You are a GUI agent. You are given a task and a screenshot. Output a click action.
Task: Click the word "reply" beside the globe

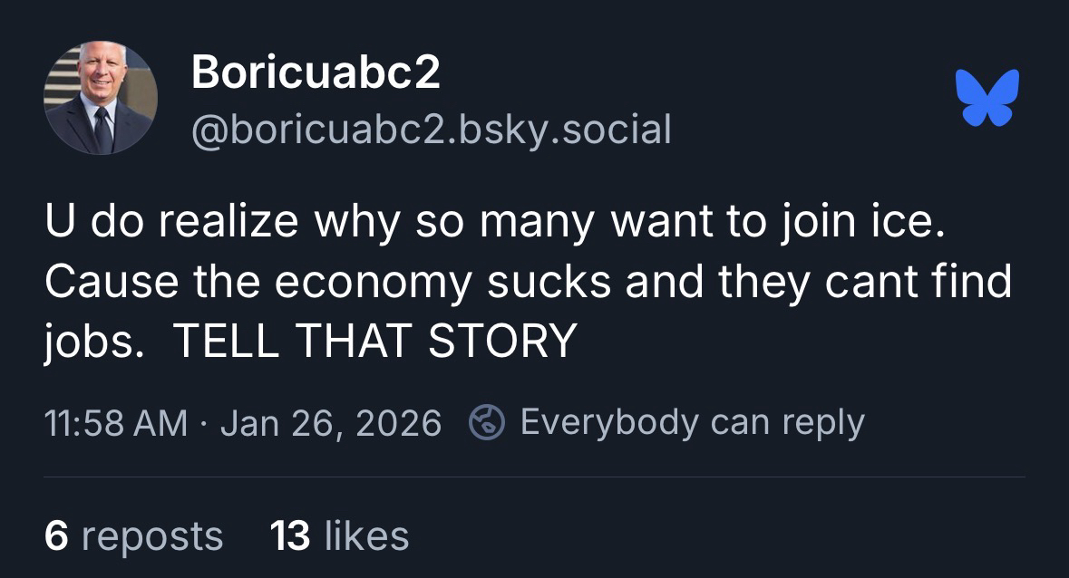click(822, 422)
